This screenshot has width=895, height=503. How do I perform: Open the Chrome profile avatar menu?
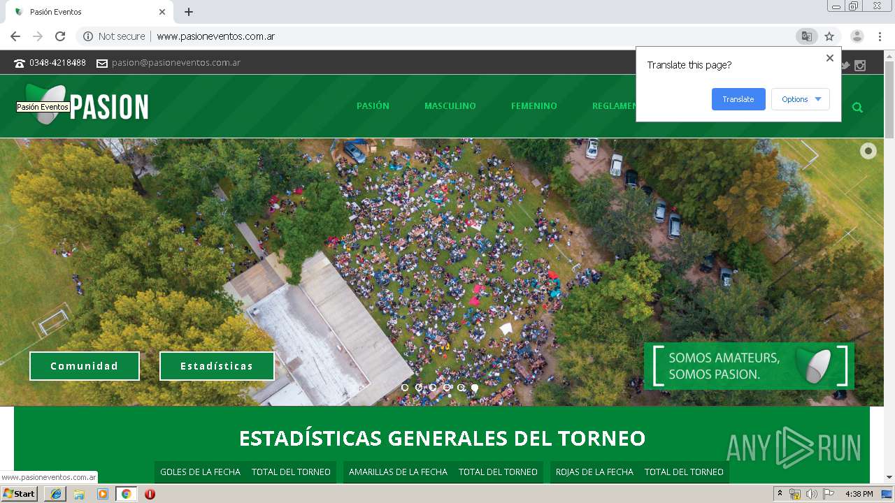857,36
